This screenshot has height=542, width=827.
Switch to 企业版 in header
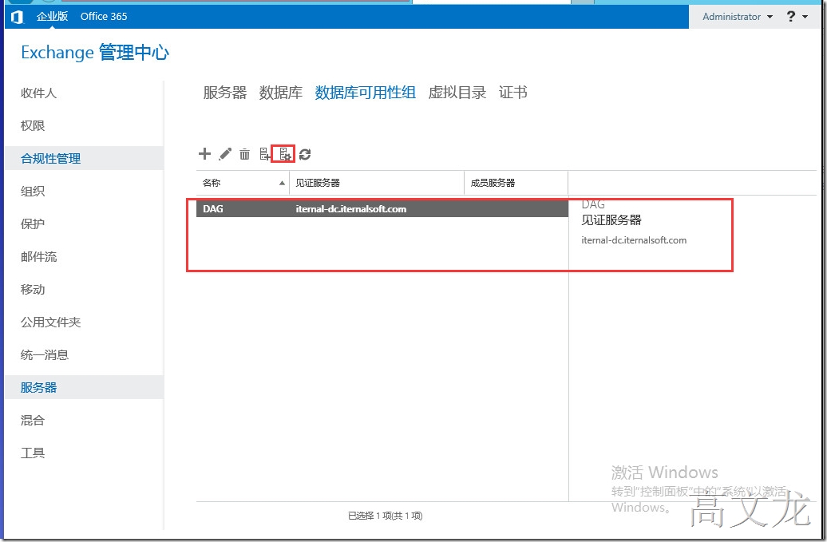[x=52, y=16]
